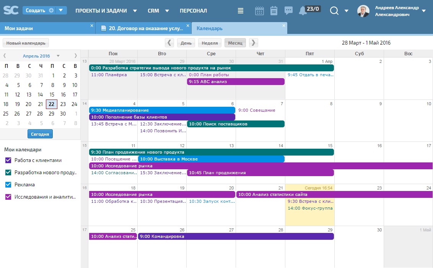The width and height of the screenshot is (433, 268).
Task: Click the notifications bell icon
Action: coord(303,11)
